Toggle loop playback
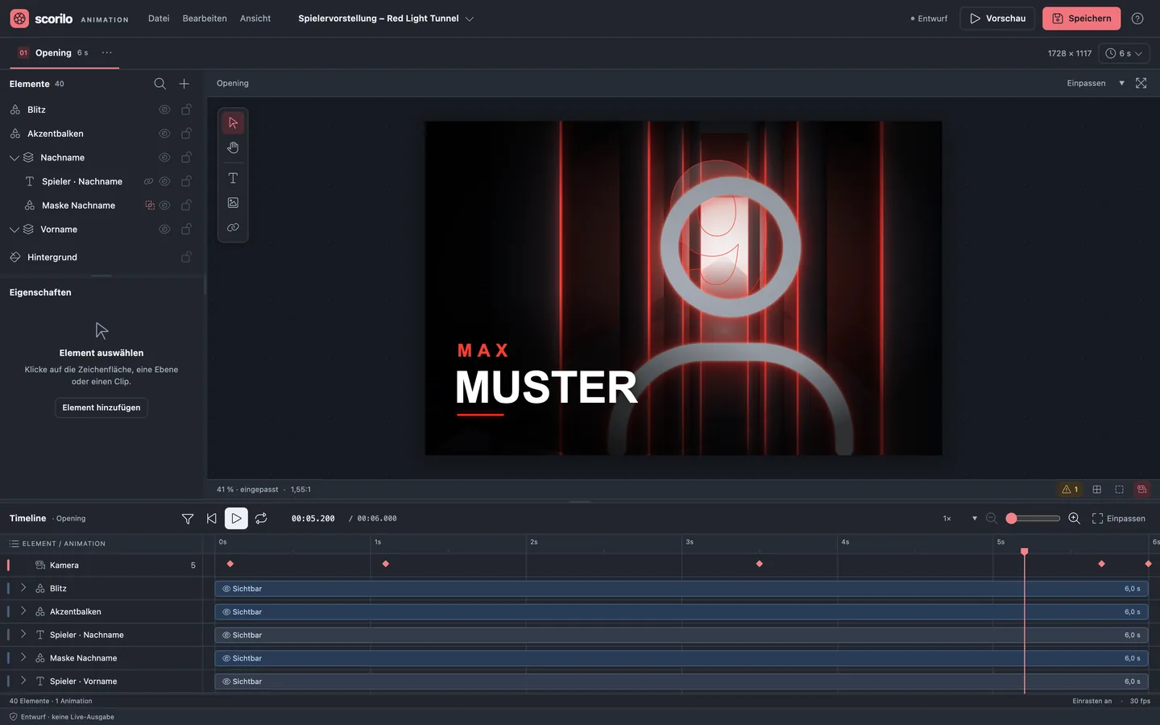 coord(261,519)
